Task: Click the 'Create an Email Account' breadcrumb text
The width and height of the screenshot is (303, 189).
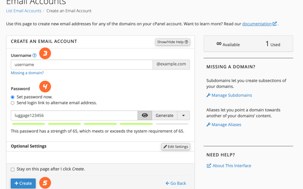Action: coord(69,11)
